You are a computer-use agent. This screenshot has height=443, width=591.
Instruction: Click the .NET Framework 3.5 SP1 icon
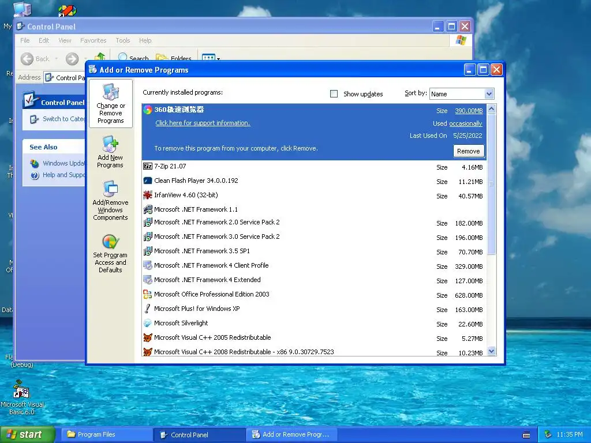pos(148,251)
